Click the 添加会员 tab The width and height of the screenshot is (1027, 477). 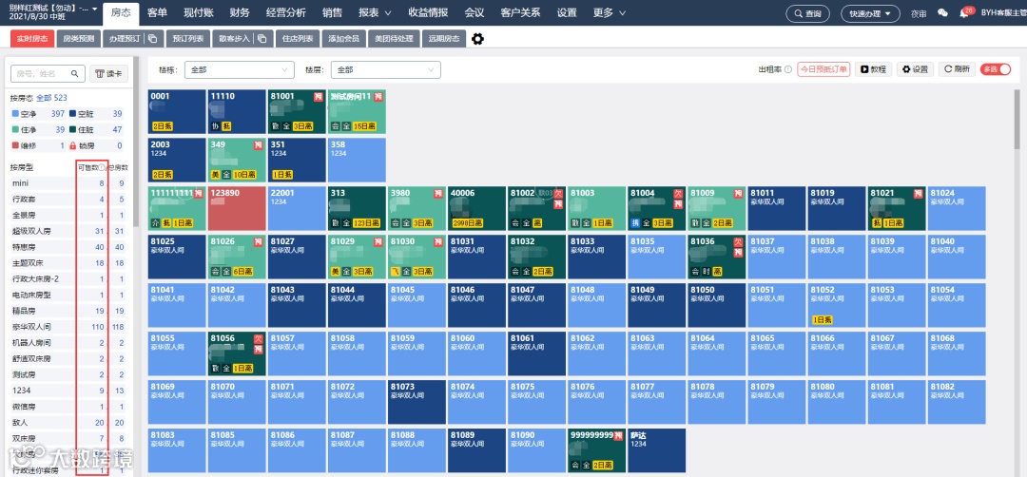point(344,39)
